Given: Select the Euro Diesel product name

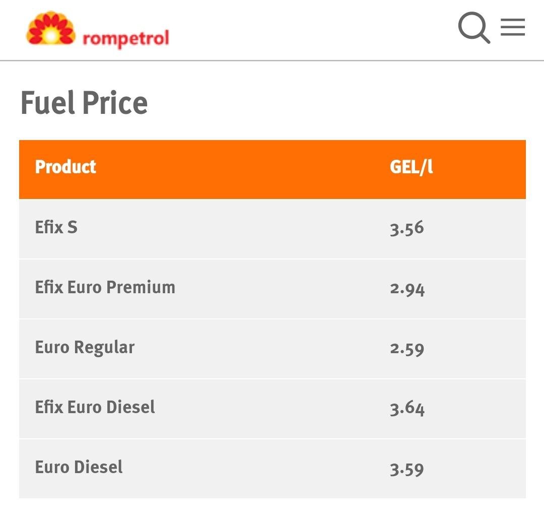Looking at the screenshot, I should coord(78,468).
